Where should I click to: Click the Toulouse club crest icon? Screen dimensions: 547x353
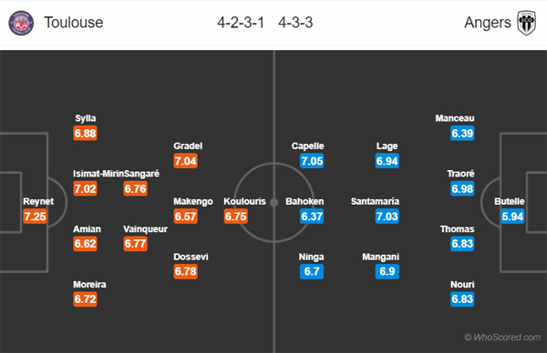click(21, 23)
